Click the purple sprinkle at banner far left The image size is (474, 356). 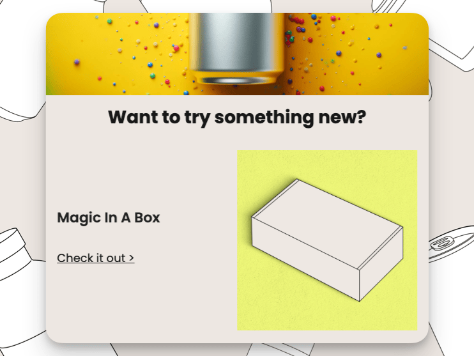click(77, 62)
